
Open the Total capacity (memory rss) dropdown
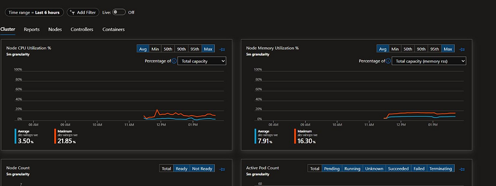pos(429,61)
